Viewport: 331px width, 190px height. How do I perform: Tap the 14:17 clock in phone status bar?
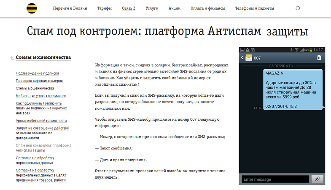coord(318,50)
